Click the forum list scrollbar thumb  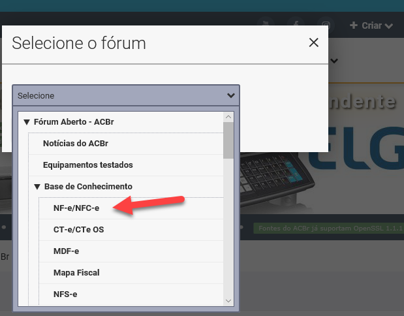[228, 140]
